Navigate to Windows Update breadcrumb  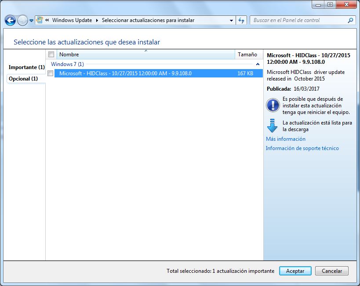[x=72, y=20]
